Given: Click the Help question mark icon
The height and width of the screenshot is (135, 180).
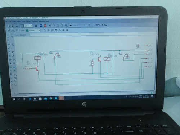Looking at the screenshot, I should tap(90, 25).
